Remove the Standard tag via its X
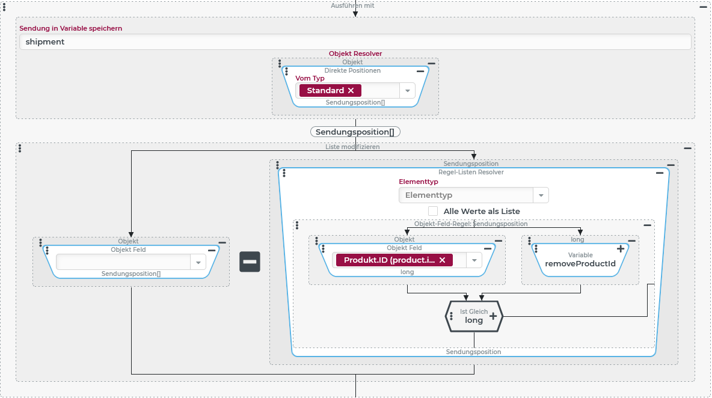This screenshot has width=712, height=398. pos(351,91)
